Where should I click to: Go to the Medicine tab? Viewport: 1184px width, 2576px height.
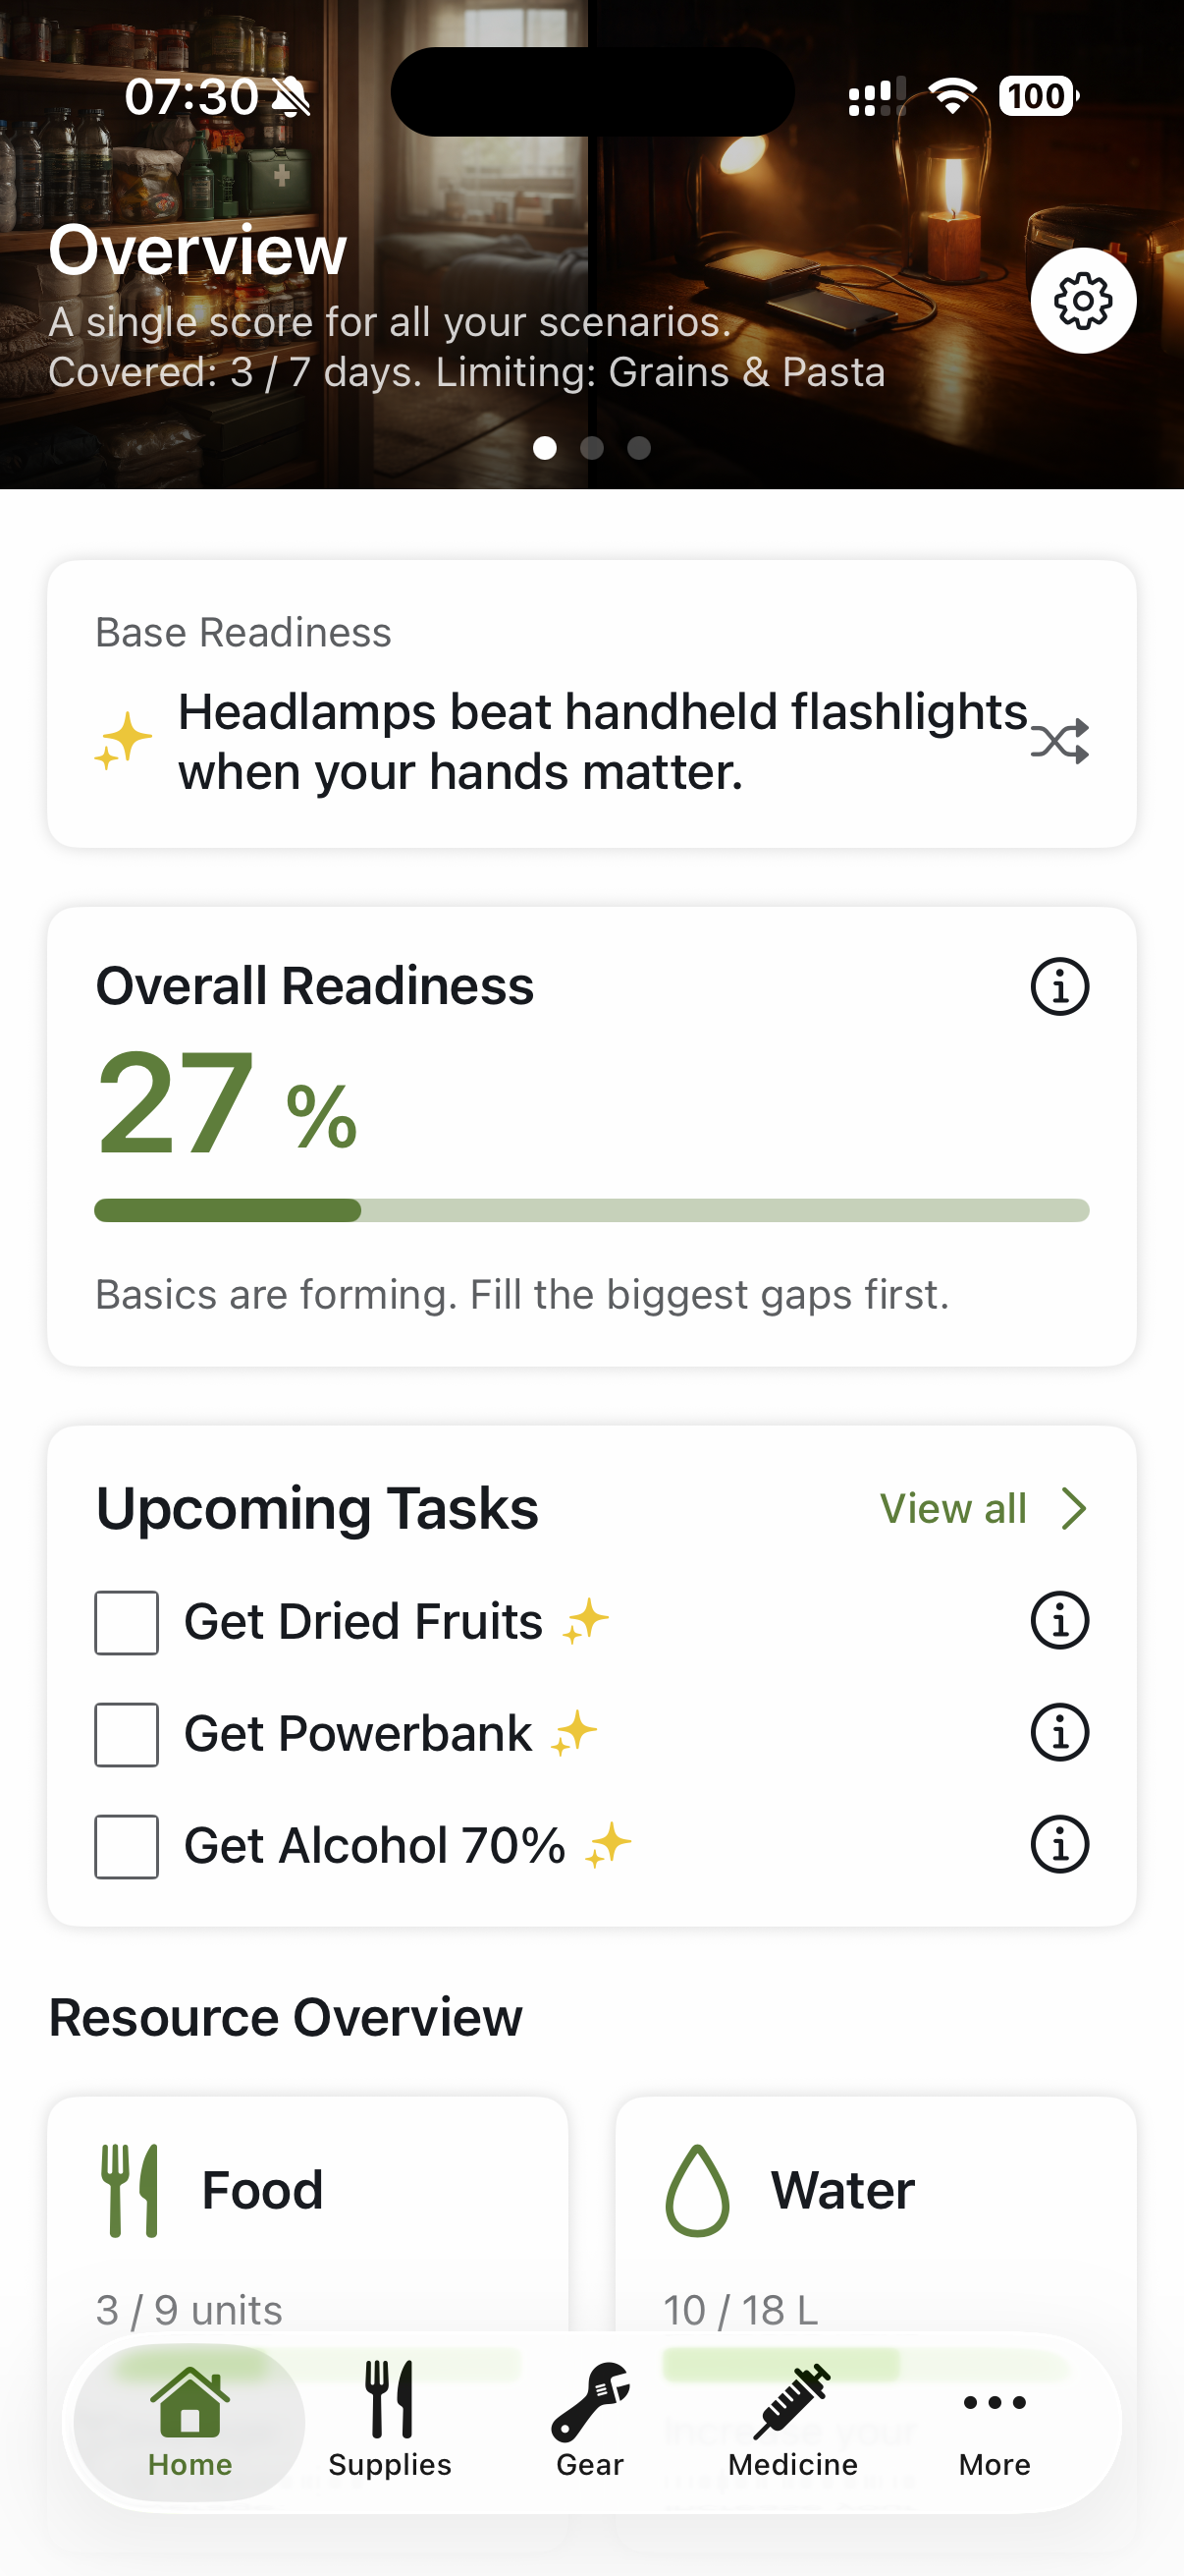pos(792,2422)
